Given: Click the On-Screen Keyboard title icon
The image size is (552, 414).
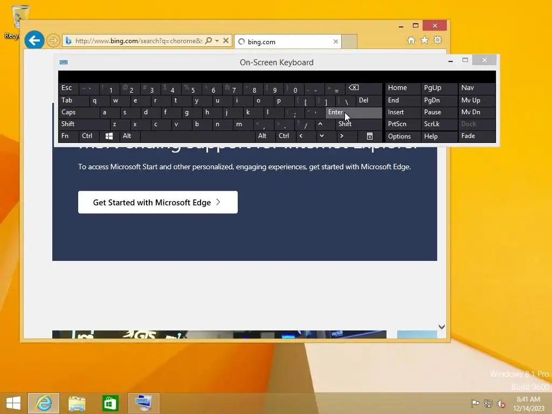Looking at the screenshot, I should pyautogui.click(x=64, y=63).
